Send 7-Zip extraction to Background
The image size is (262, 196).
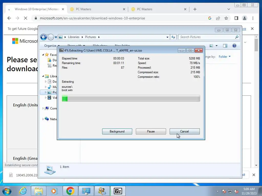pos(117,131)
